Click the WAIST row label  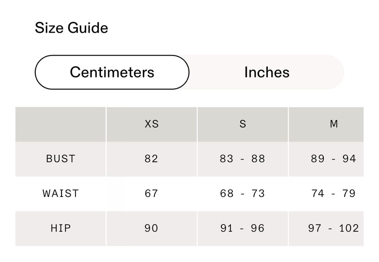coord(61,194)
